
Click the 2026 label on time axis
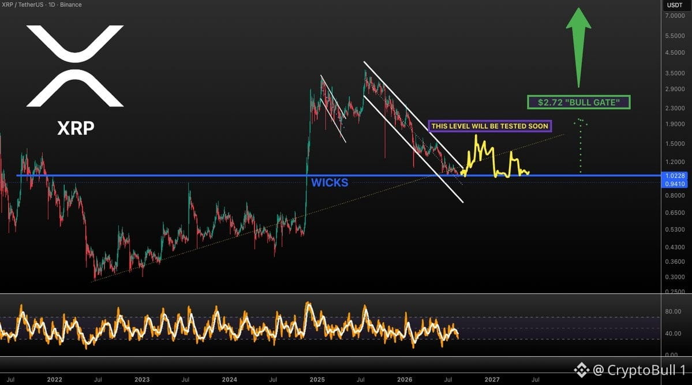click(405, 379)
